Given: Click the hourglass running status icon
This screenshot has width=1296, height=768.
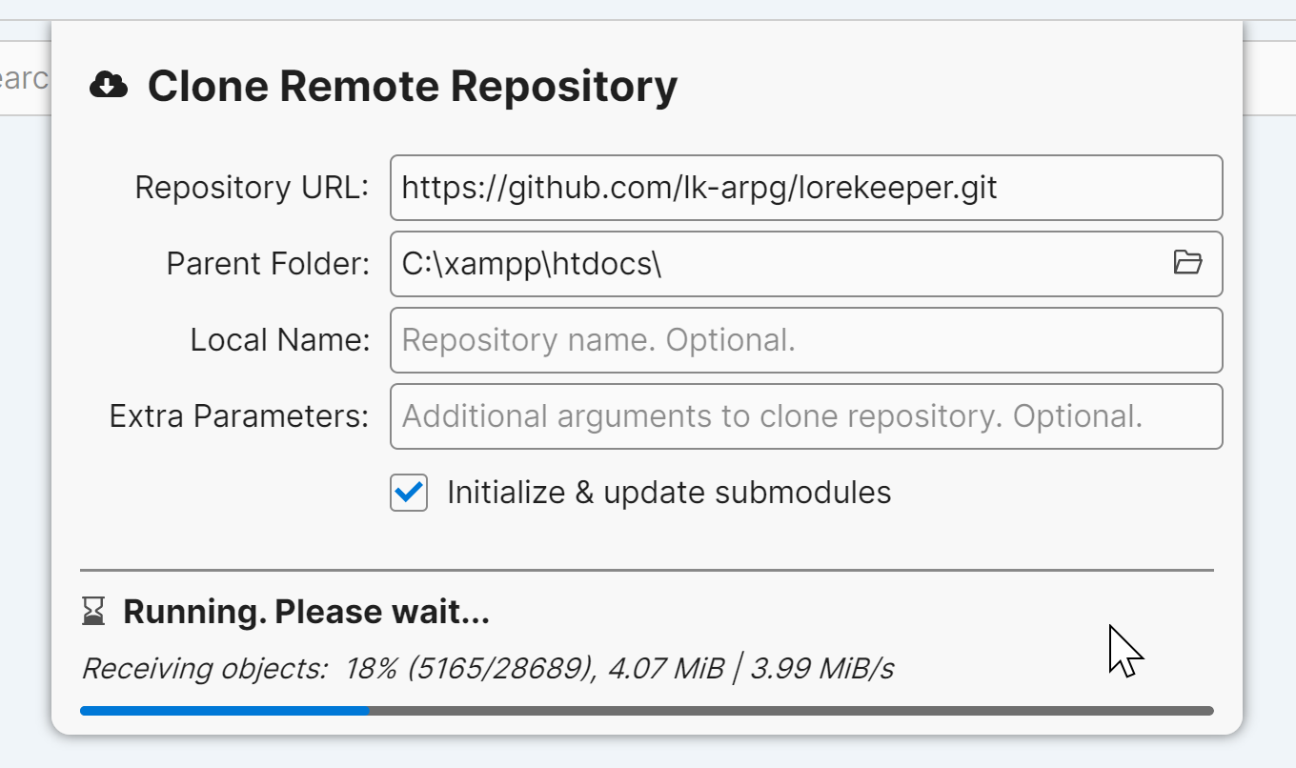Looking at the screenshot, I should pyautogui.click(x=92, y=612).
